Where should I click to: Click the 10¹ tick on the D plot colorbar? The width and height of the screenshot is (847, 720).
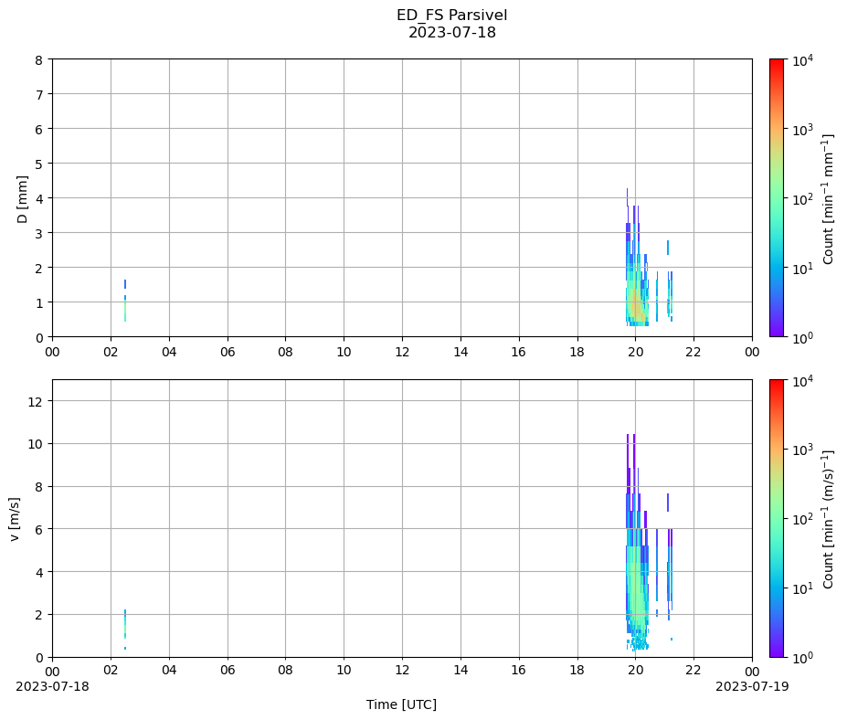click(802, 268)
